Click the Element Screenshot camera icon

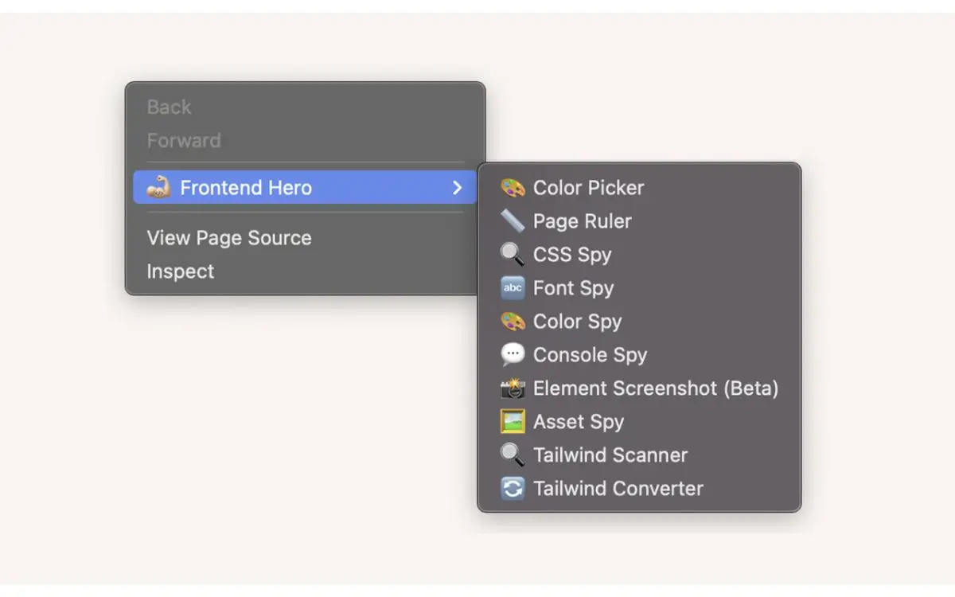(513, 388)
